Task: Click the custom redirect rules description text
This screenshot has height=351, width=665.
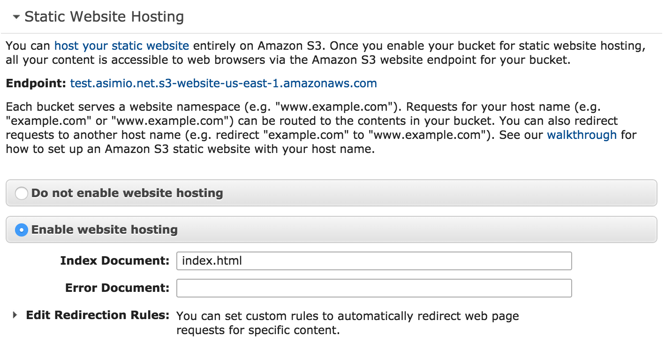Action: tap(348, 323)
